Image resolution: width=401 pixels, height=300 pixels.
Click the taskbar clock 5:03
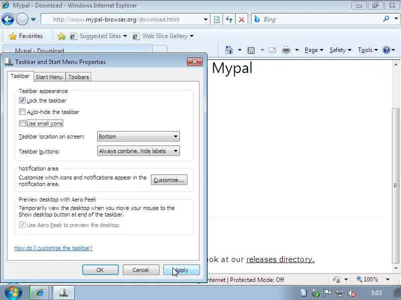pyautogui.click(x=376, y=293)
